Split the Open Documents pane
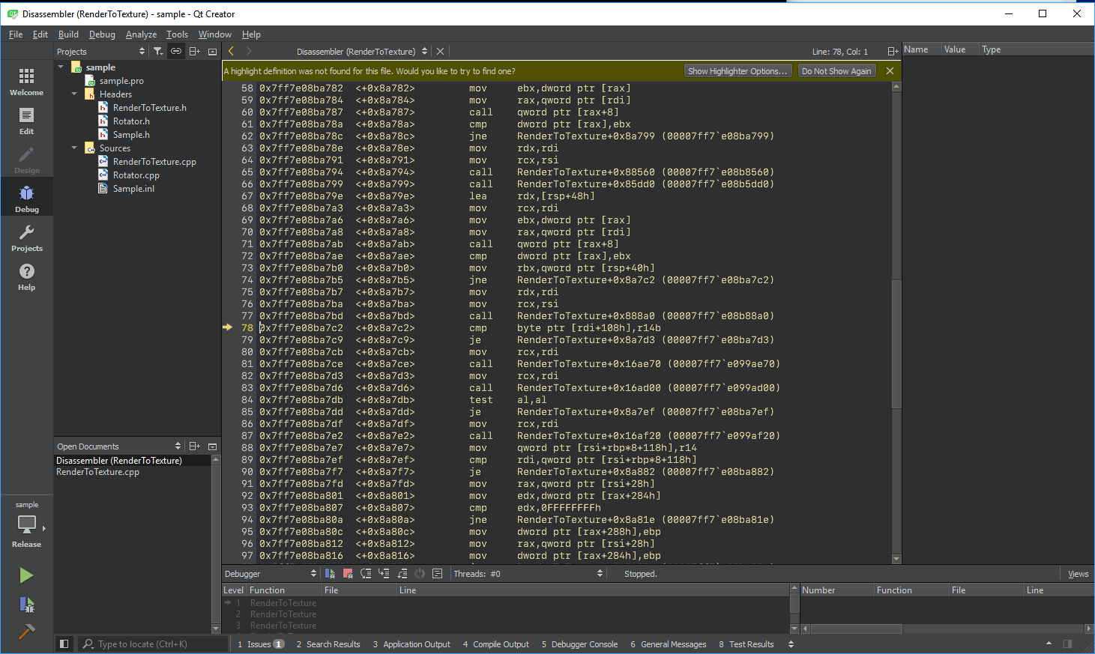This screenshot has width=1095, height=654. point(194,446)
